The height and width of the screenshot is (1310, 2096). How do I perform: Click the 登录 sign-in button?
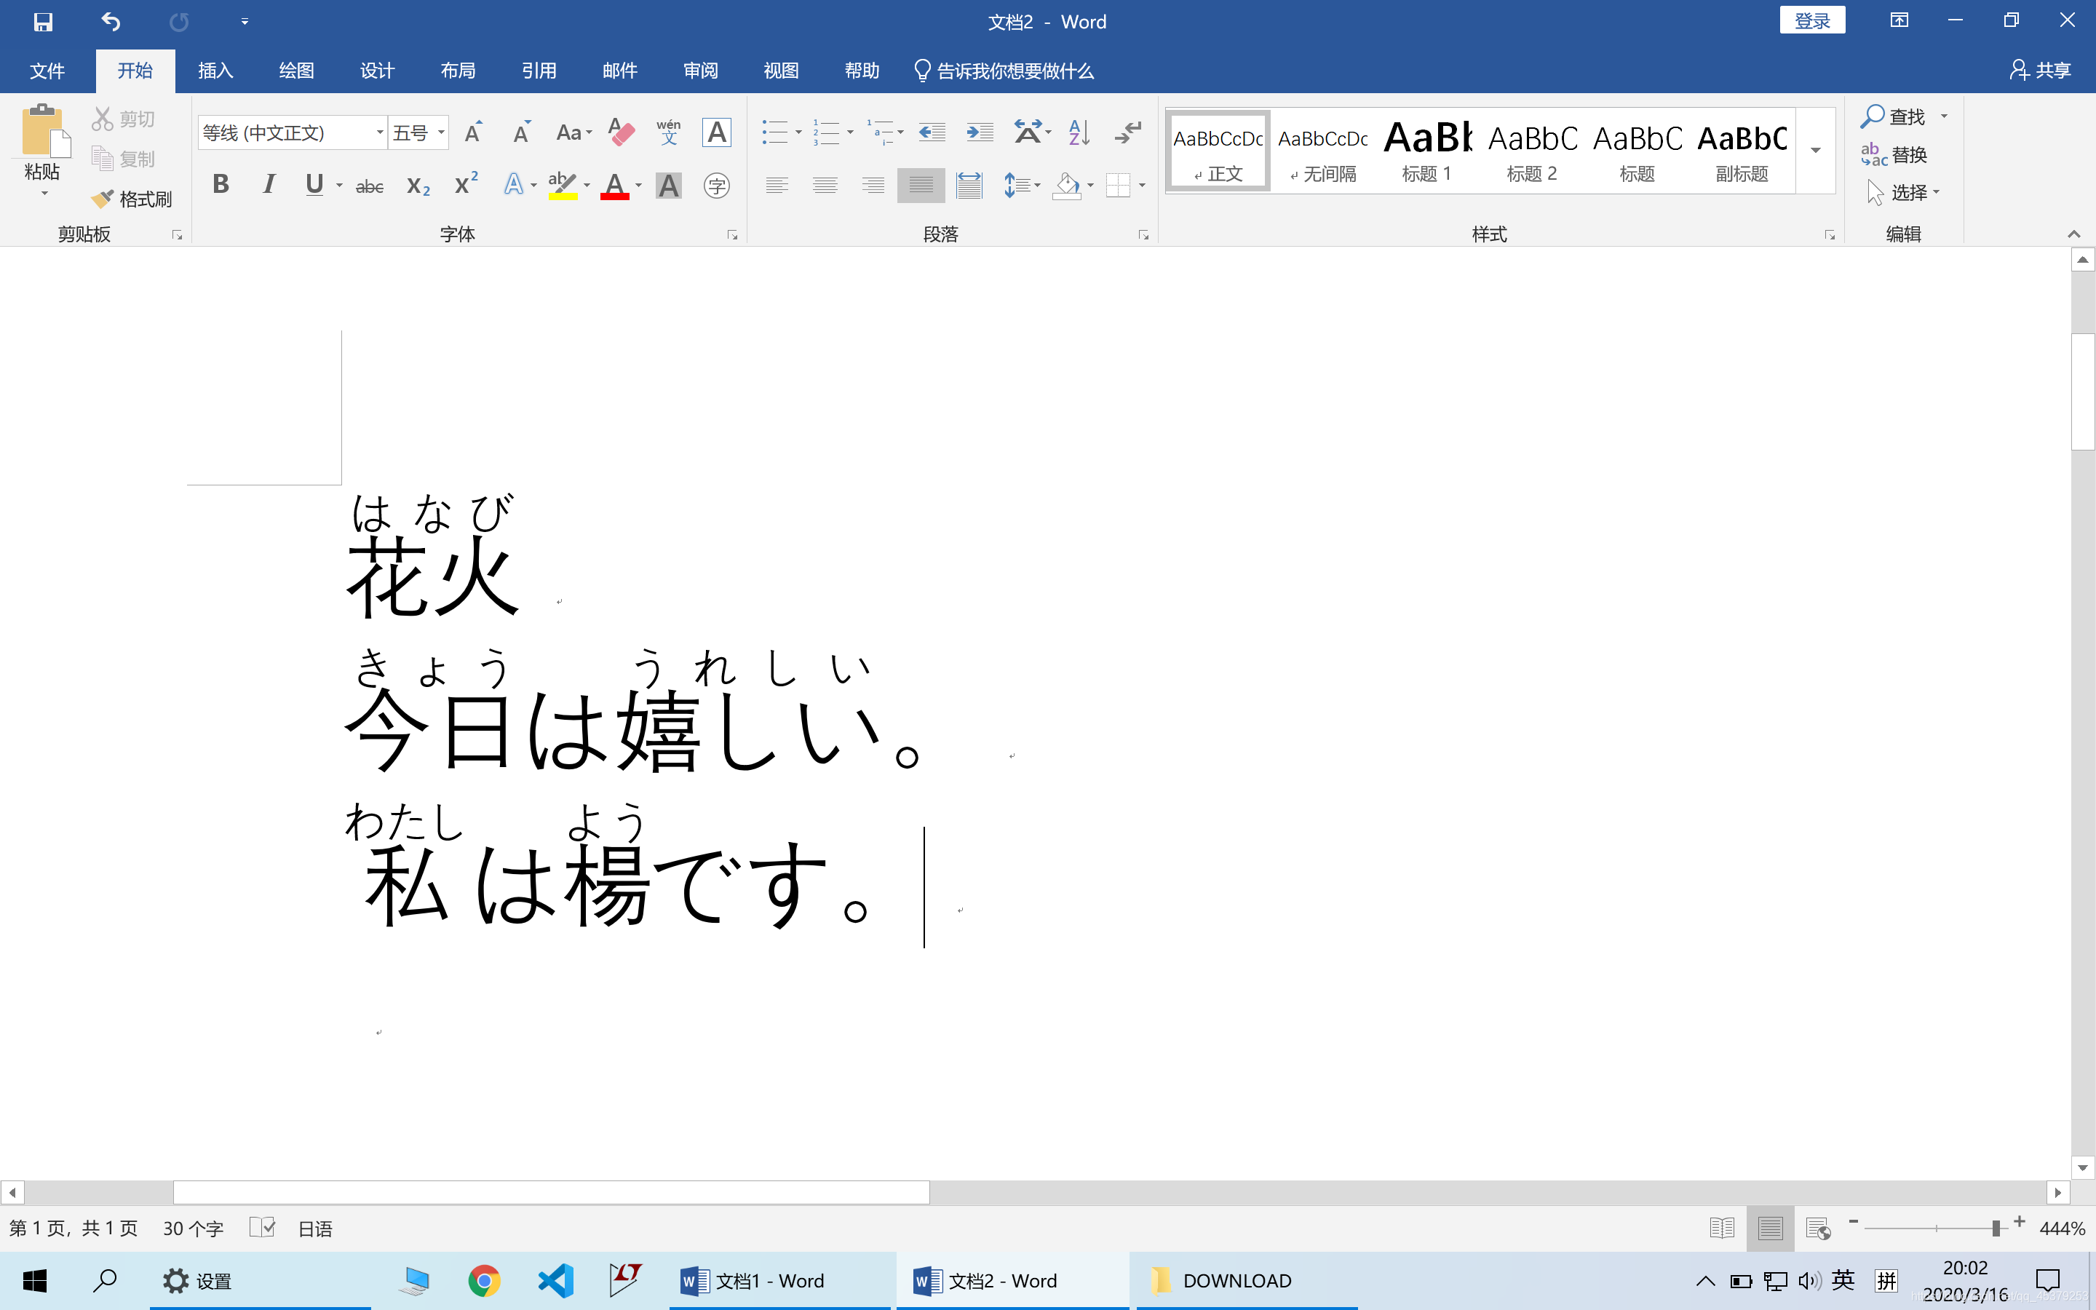tap(1812, 21)
